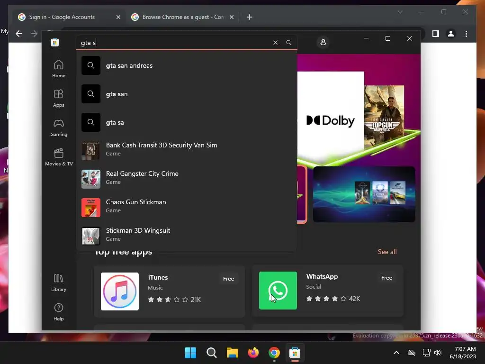Image resolution: width=485 pixels, height=364 pixels.
Task: Open a new Chrome tab
Action: tap(249, 17)
